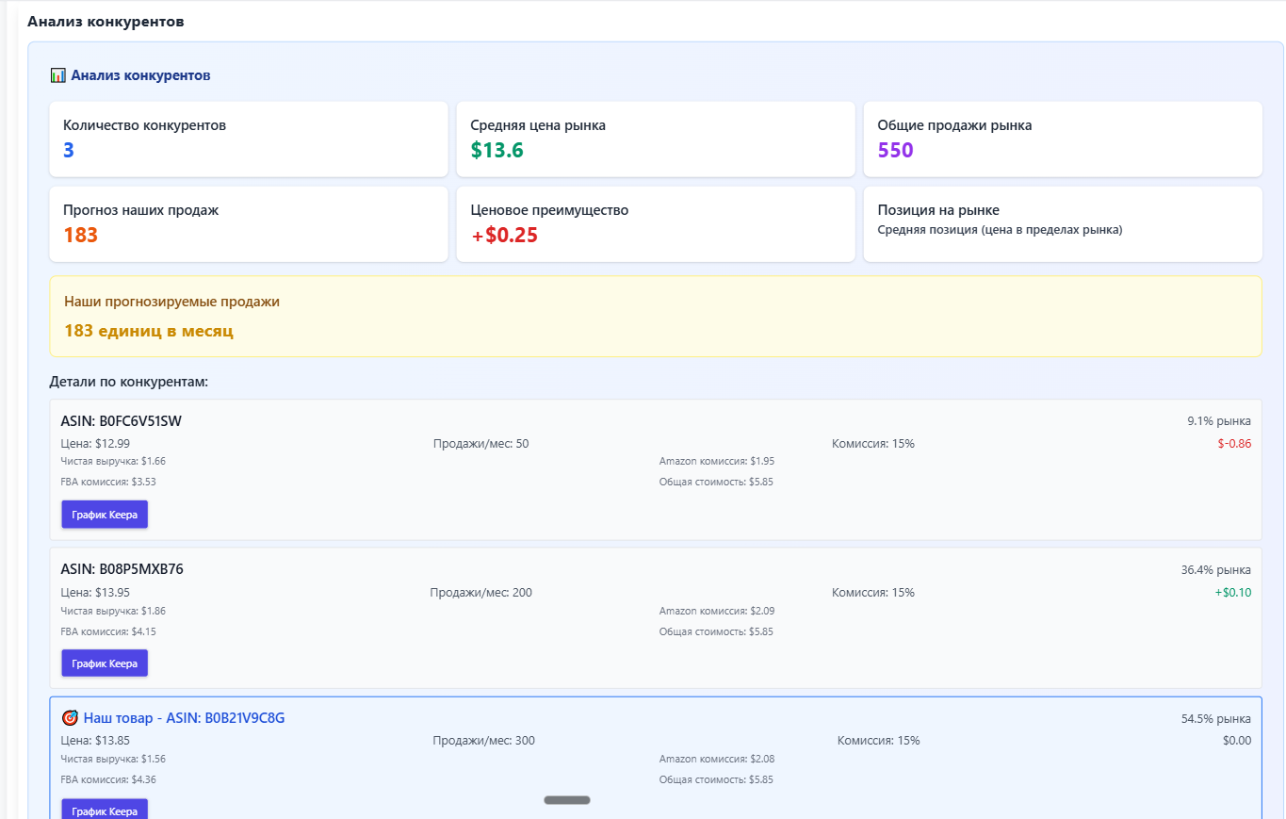
Task: Open График Keepa for our product B0B21V9C8G
Action: click(x=105, y=811)
